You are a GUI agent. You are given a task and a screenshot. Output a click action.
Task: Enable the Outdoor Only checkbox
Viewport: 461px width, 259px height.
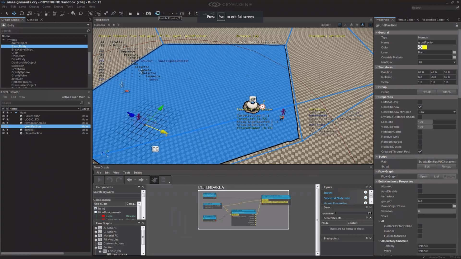pos(420,102)
